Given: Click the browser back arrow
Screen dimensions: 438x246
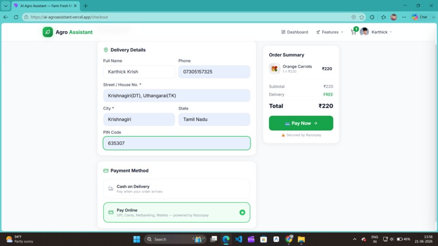Looking at the screenshot, I should pos(6,17).
